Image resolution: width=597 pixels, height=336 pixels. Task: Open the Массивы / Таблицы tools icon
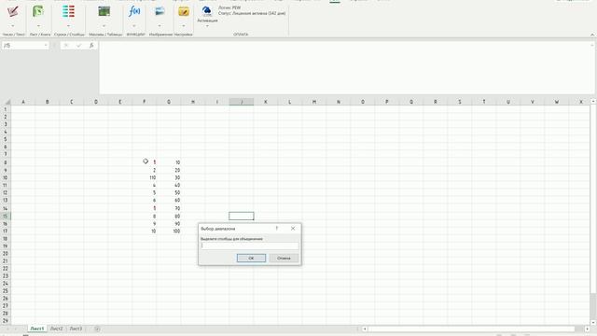tap(104, 12)
